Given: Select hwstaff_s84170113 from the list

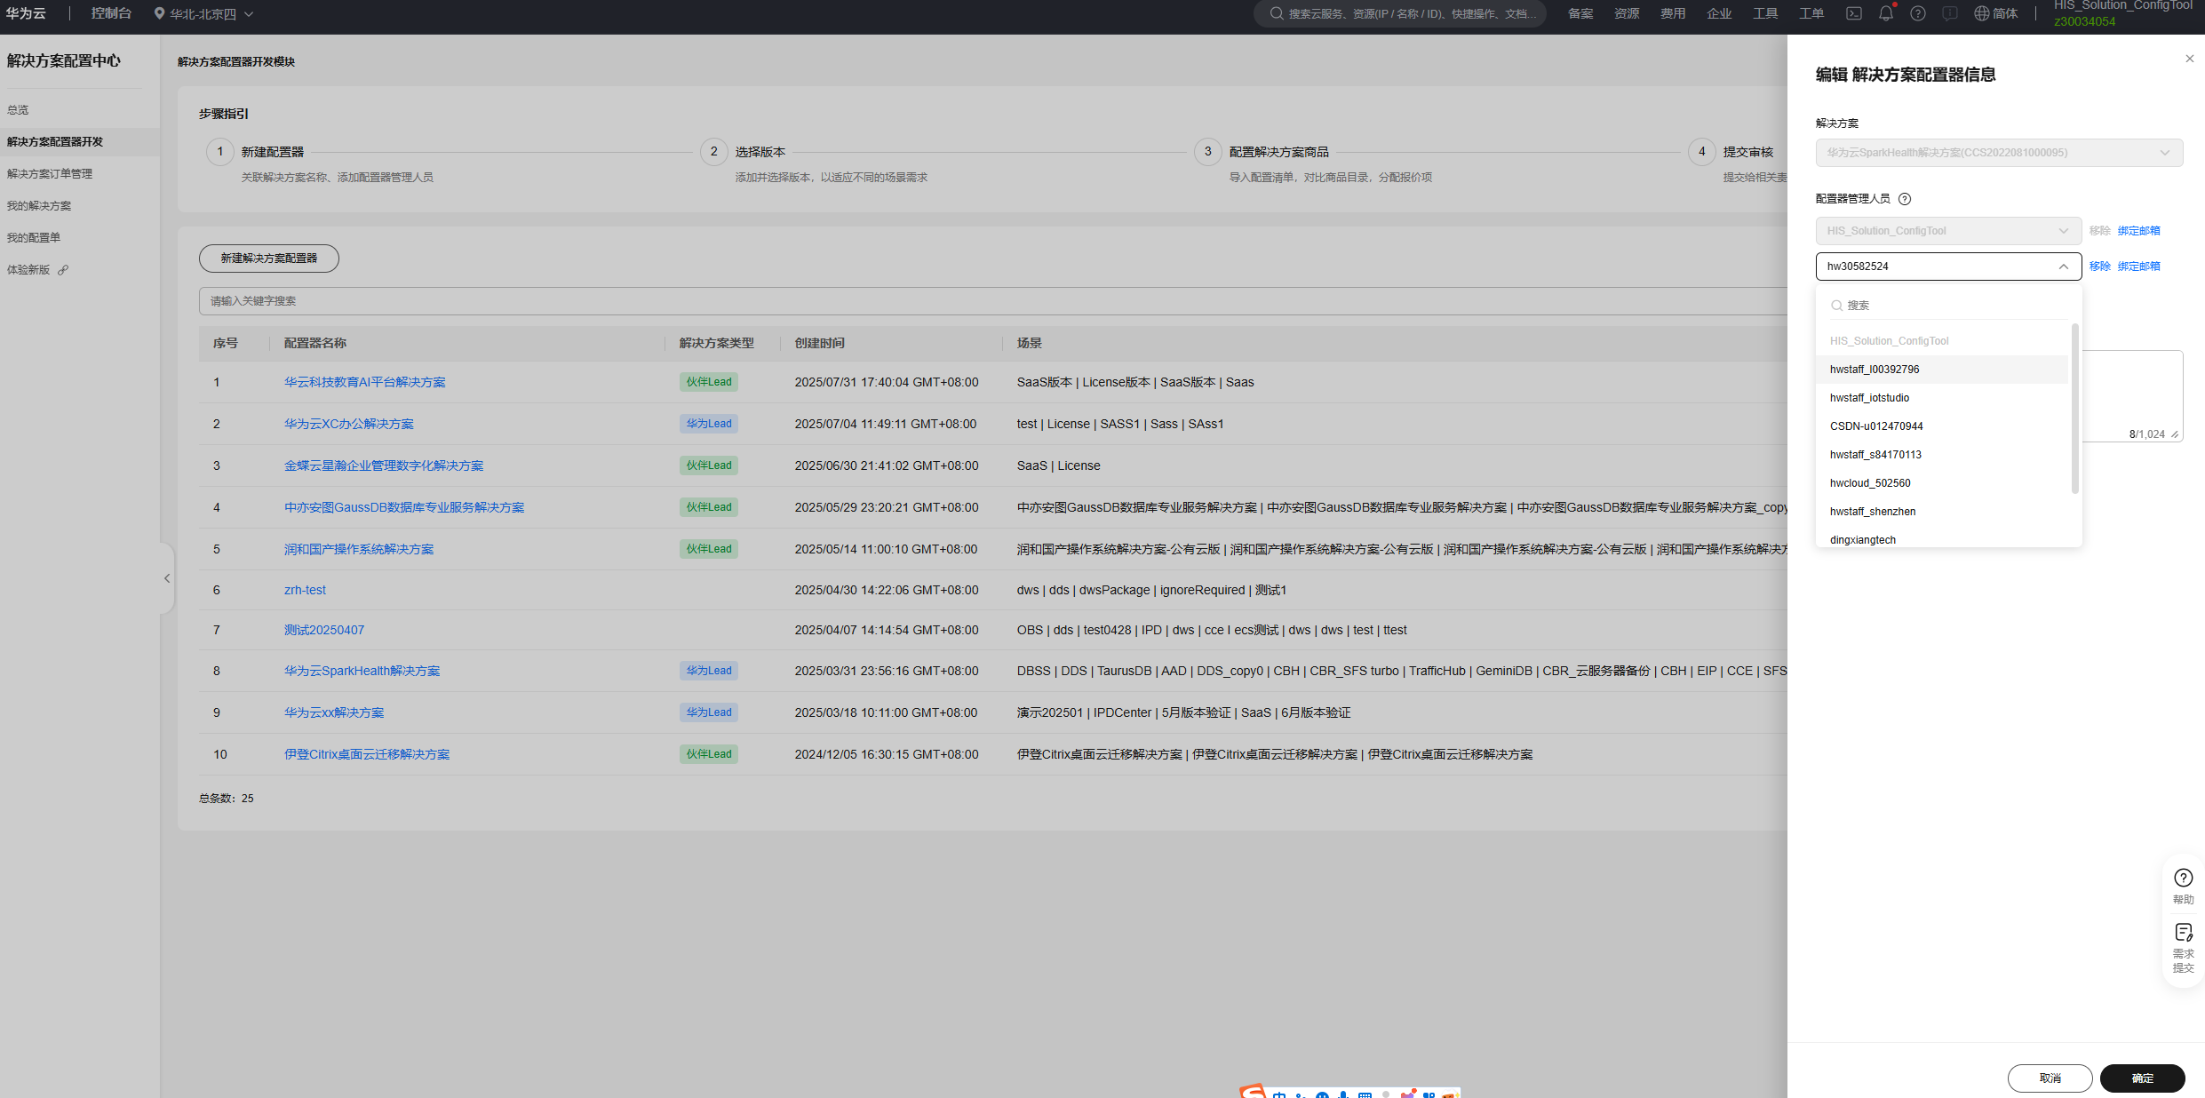Looking at the screenshot, I should (x=1942, y=455).
